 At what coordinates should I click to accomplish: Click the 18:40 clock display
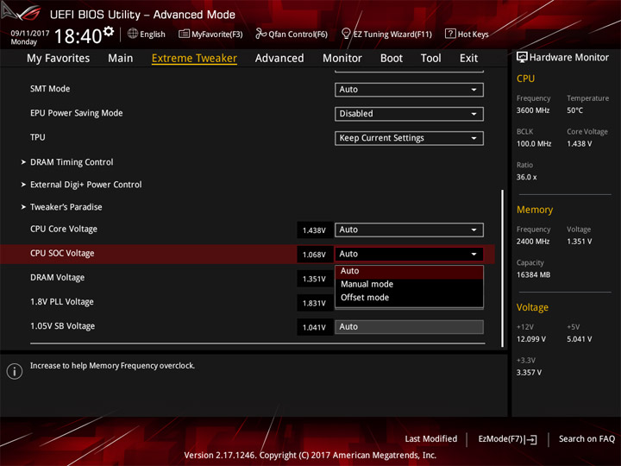point(78,36)
